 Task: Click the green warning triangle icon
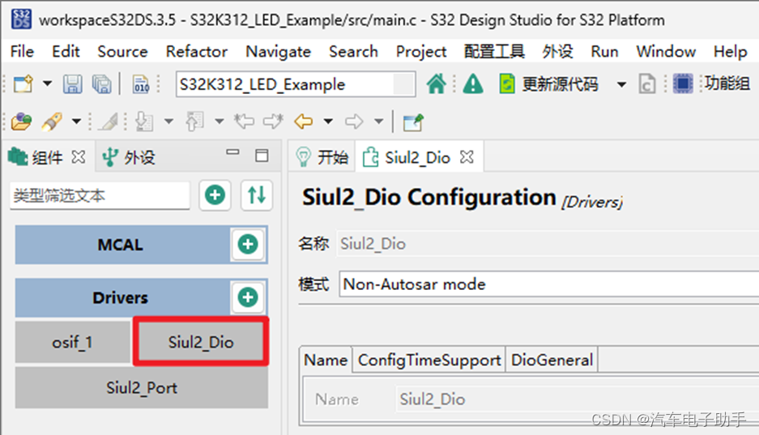tap(473, 84)
